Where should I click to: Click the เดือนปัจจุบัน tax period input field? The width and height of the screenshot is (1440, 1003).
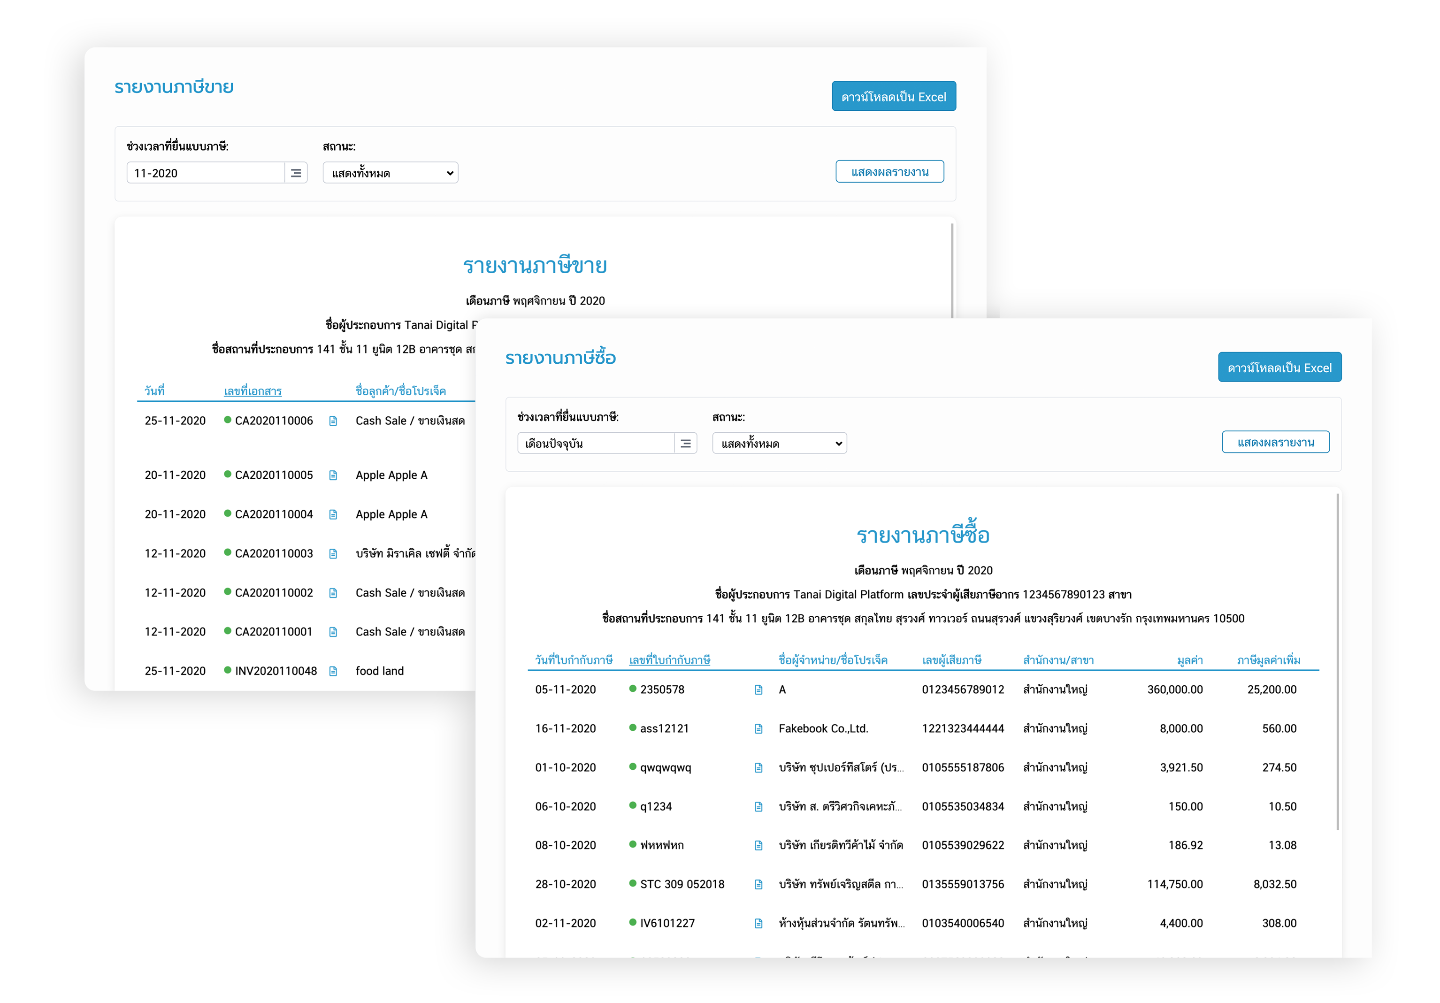coord(596,444)
